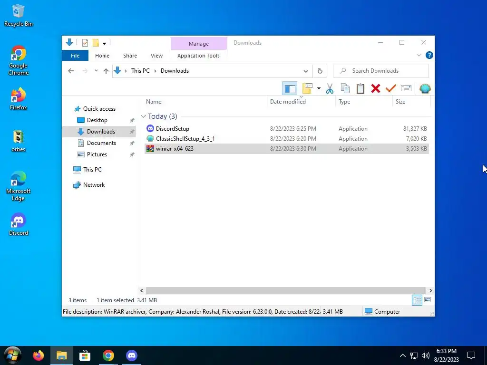Screen dimensions: 487x365
Task: Click the winrar-x64-623 file icon
Action: click(x=150, y=148)
